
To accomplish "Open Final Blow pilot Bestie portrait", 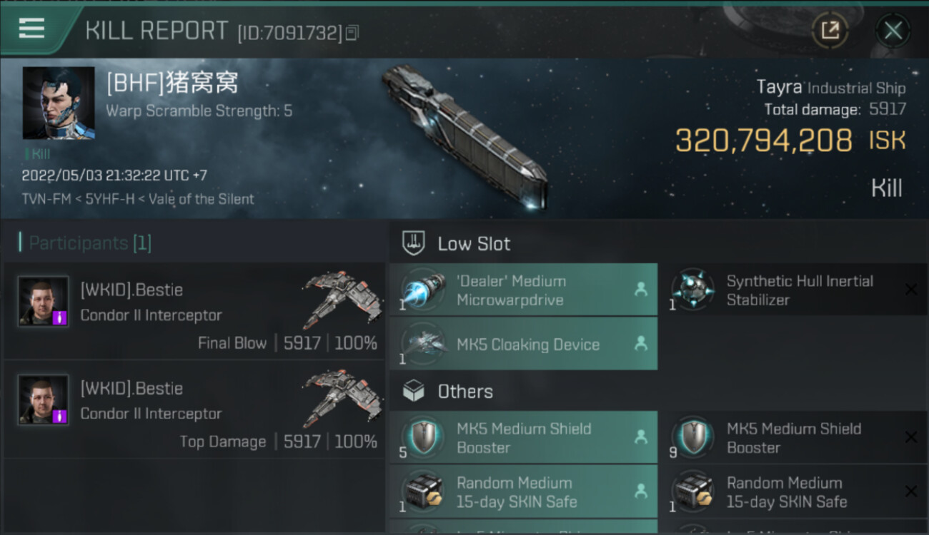I will pyautogui.click(x=44, y=302).
